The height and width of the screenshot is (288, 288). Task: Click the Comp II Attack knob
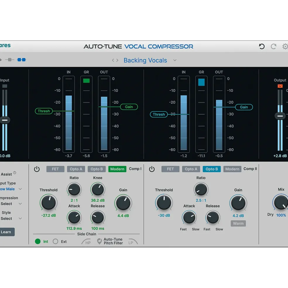(189, 218)
